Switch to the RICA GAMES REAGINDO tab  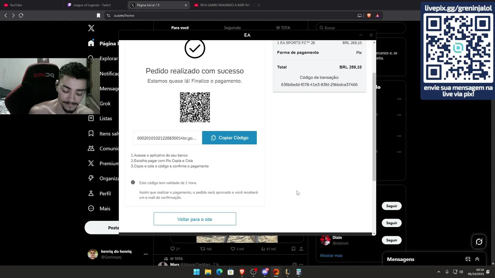point(222,5)
